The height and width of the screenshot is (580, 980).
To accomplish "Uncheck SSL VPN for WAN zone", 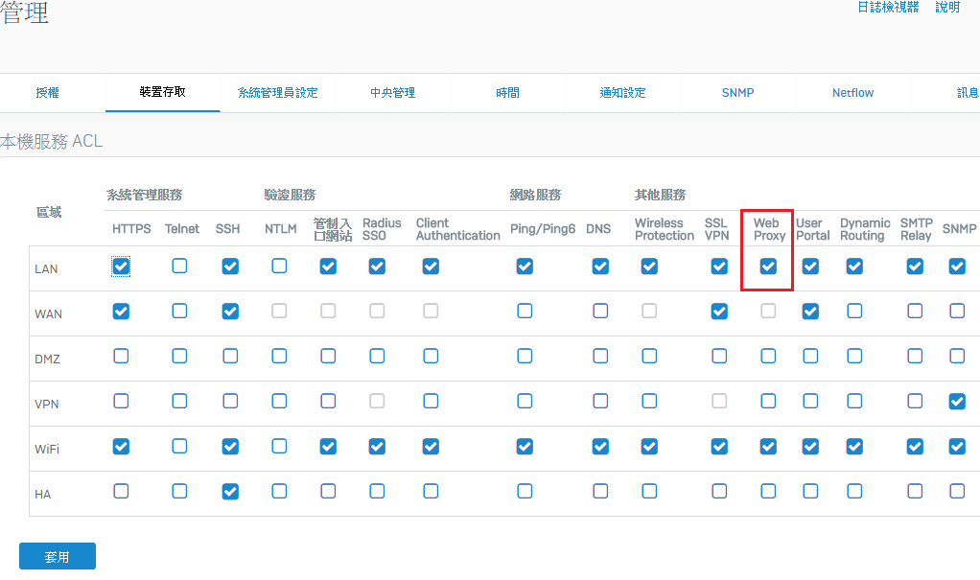I will [719, 312].
